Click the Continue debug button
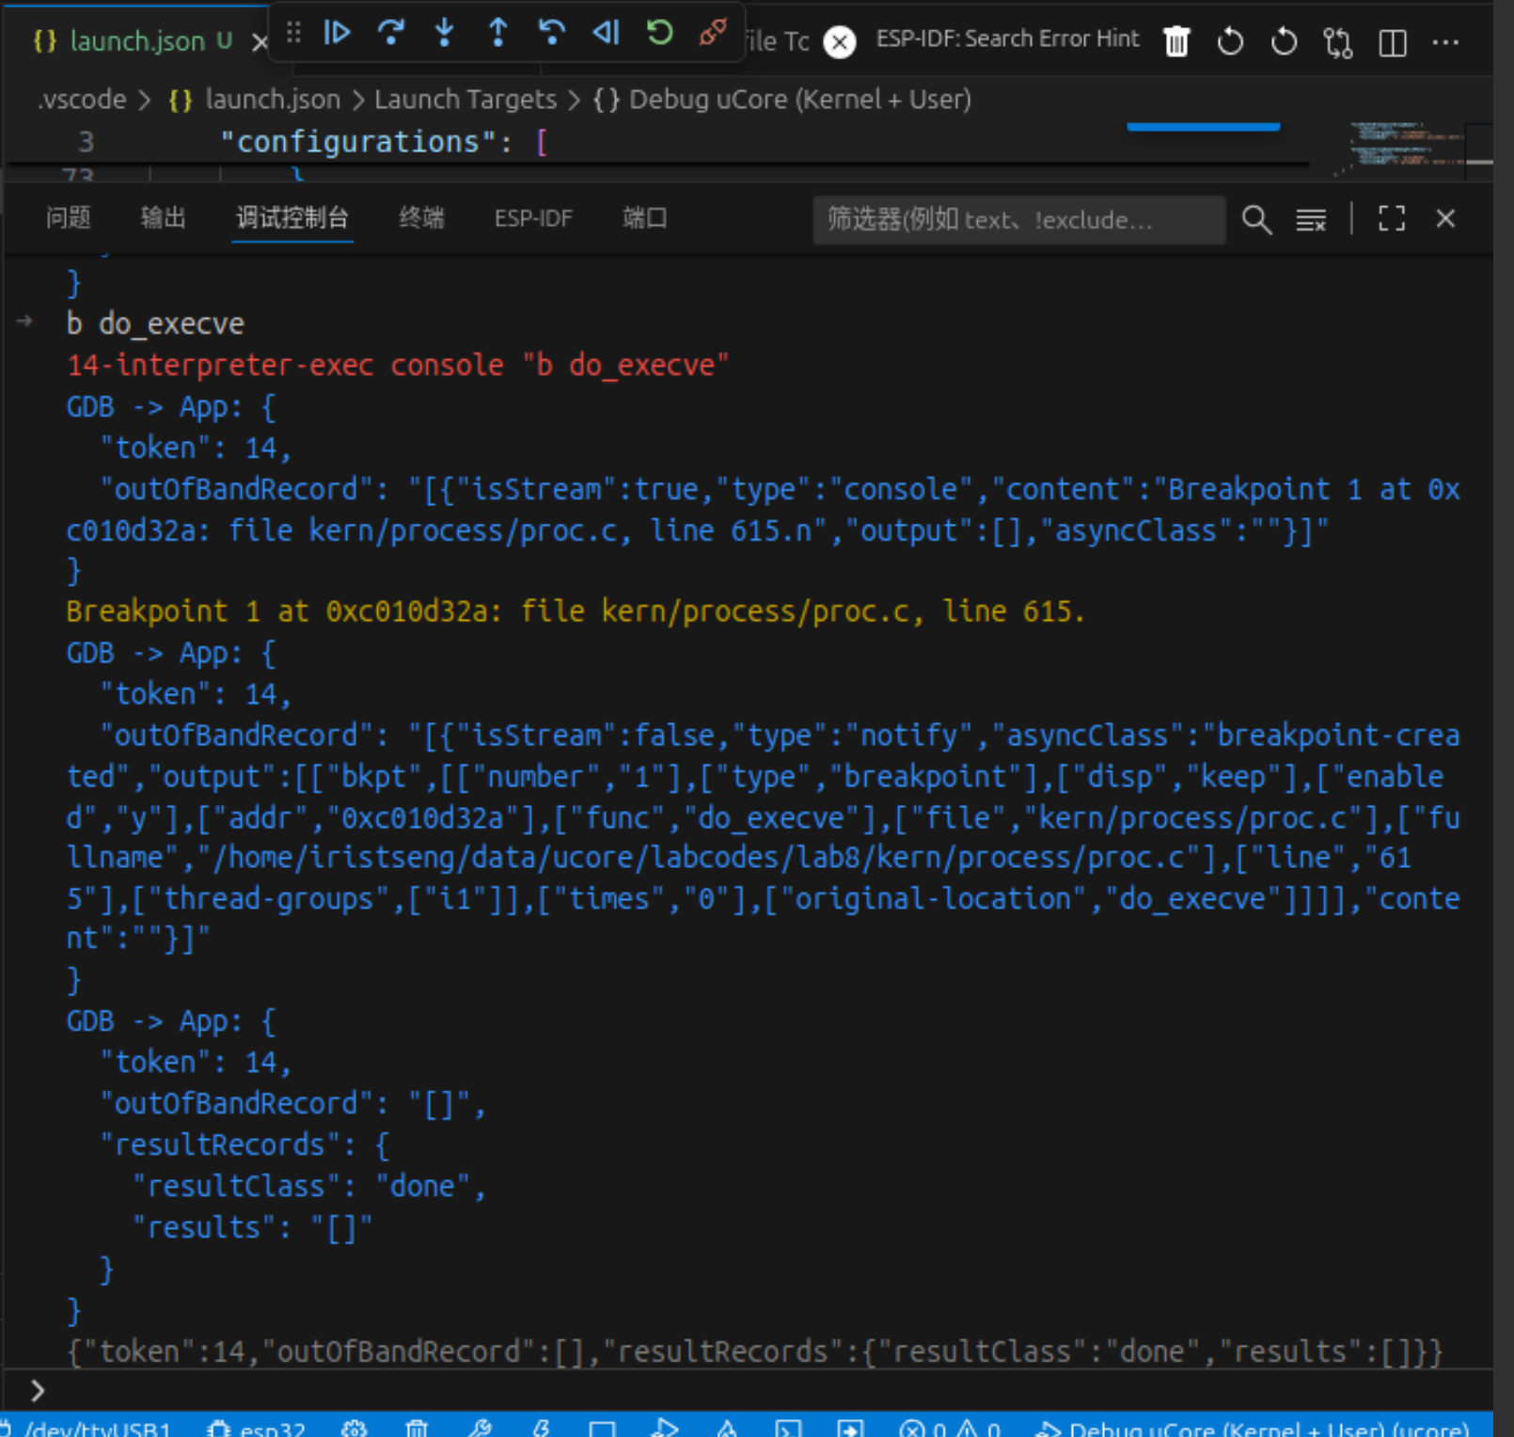 click(337, 34)
